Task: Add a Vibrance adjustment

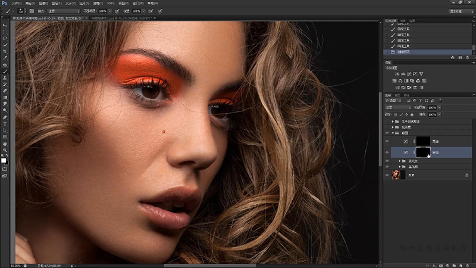Action: pos(421,74)
